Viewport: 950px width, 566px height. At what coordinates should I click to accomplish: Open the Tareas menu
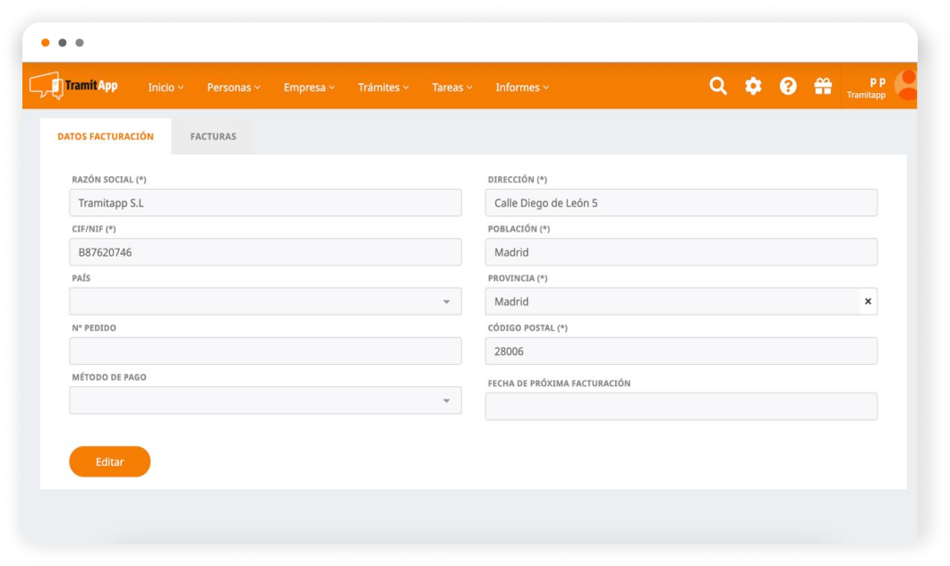(452, 88)
